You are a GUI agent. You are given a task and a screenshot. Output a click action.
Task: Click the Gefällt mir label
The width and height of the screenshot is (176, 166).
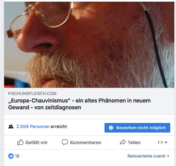coord(36,142)
